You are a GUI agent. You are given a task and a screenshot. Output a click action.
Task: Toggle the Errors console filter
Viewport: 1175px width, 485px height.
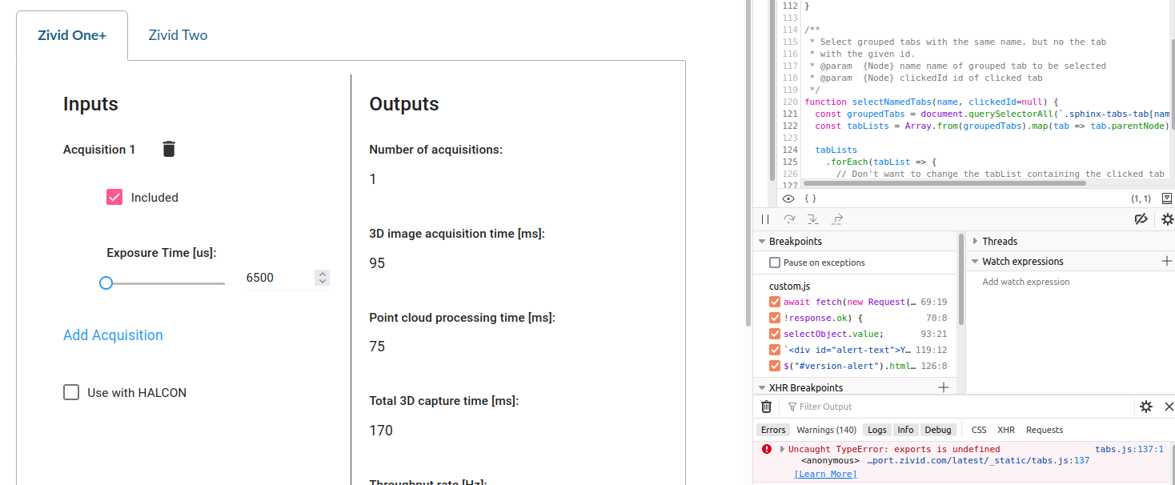pos(773,430)
